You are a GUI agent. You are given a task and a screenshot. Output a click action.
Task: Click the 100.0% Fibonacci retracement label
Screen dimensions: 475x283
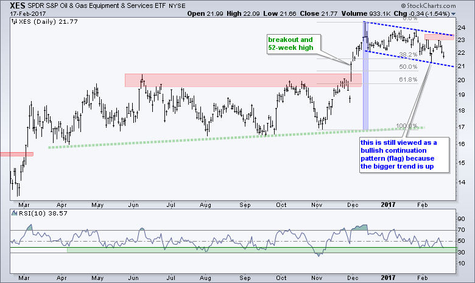pyautogui.click(x=407, y=125)
